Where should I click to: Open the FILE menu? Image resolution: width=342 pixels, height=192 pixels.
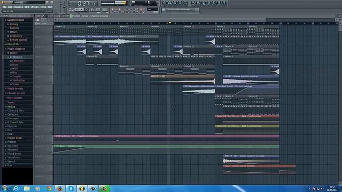pyautogui.click(x=4, y=7)
